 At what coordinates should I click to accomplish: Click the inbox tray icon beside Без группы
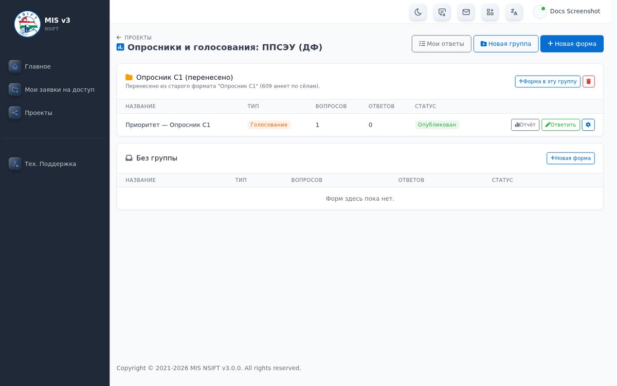[129, 158]
